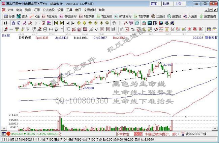Image resolution: width=219 pixels, height=143 pixels.
Task: Select the hand pan tool
Action: pyautogui.click(x=114, y=23)
